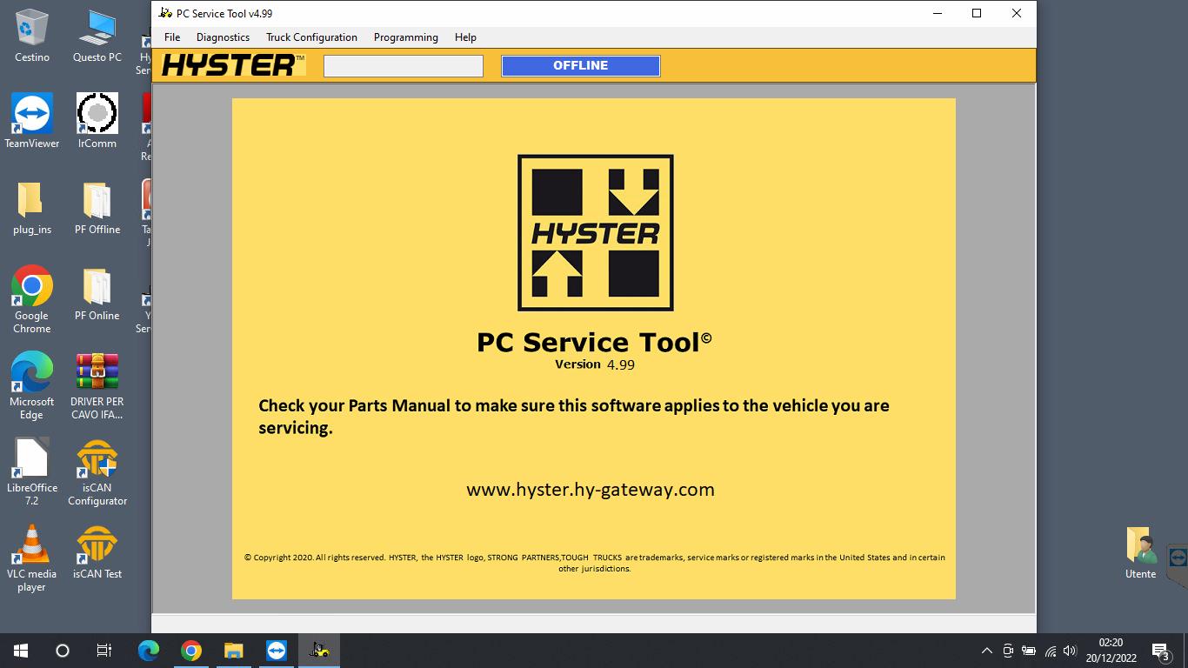Select the Cestino recycle bin desktop icon
Screen dimensions: 1188x668
(x=32, y=36)
